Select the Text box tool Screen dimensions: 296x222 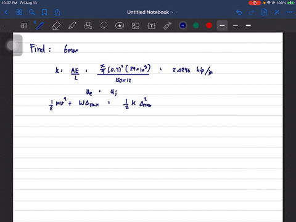tap(152, 26)
